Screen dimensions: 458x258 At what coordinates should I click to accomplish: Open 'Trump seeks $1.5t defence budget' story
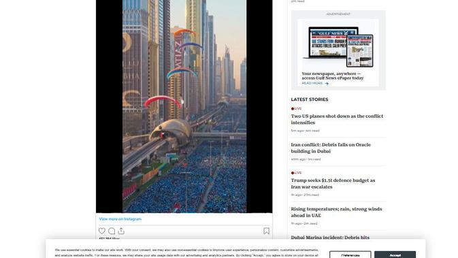click(333, 184)
